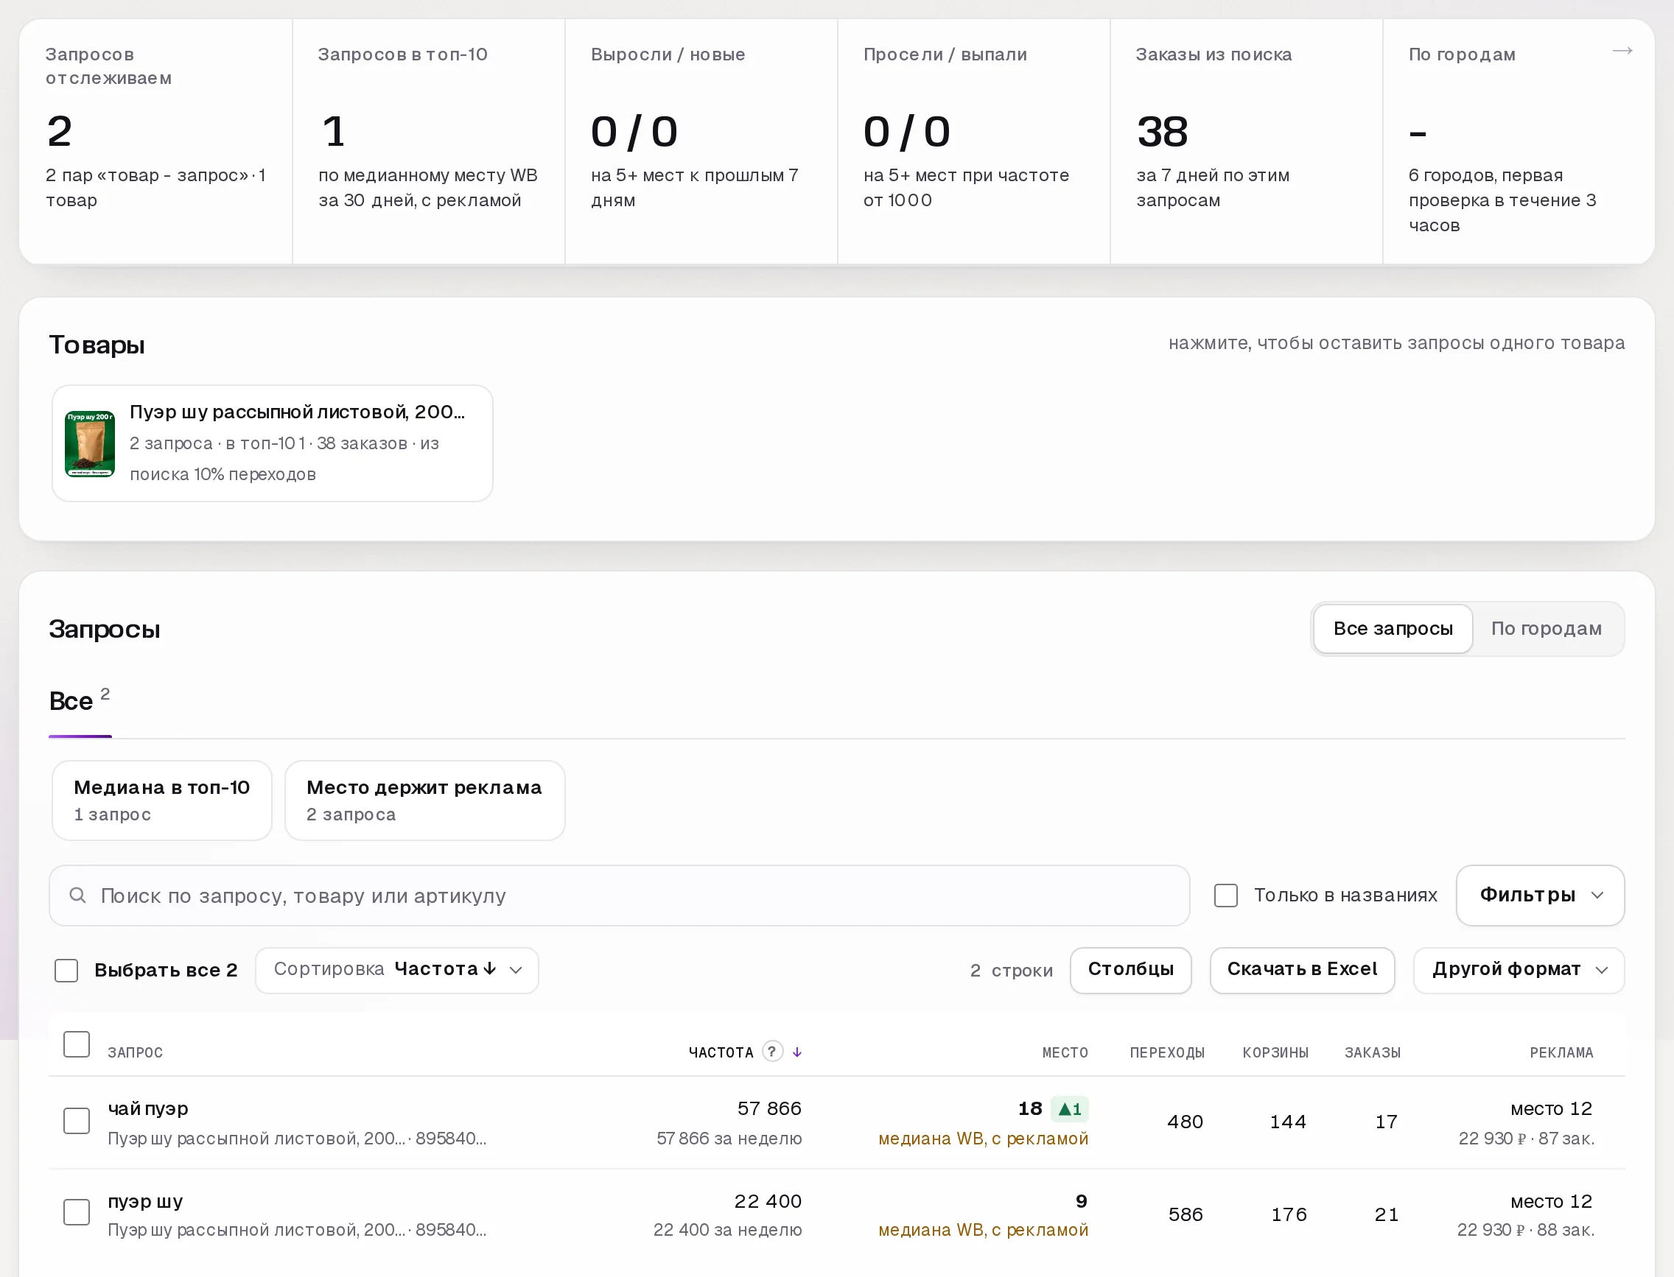
Task: Click the ЗАПРОС column header
Action: [x=135, y=1053]
